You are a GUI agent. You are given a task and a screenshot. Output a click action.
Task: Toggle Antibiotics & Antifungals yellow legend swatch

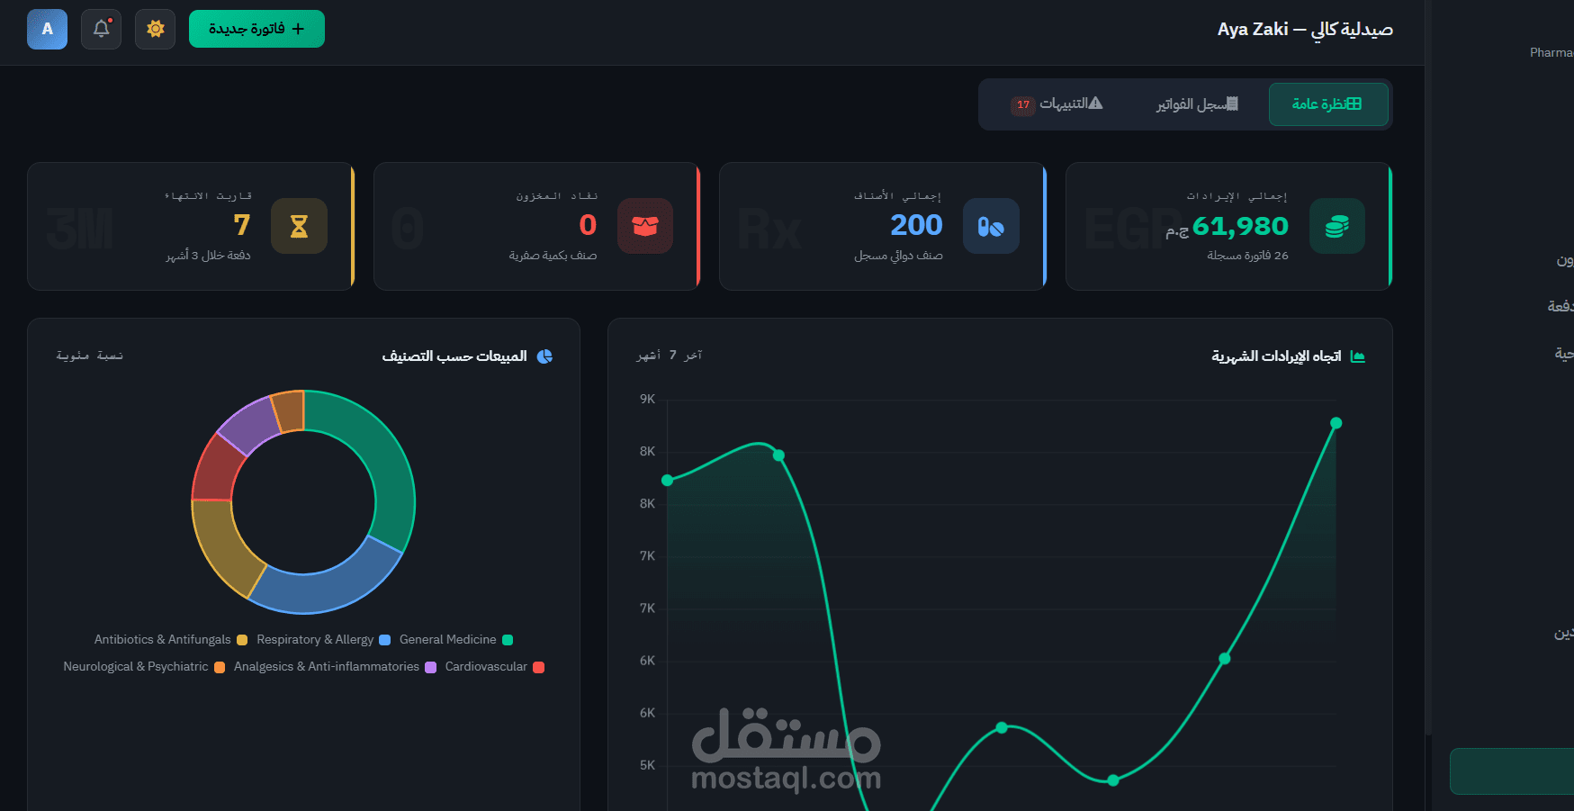click(x=242, y=640)
